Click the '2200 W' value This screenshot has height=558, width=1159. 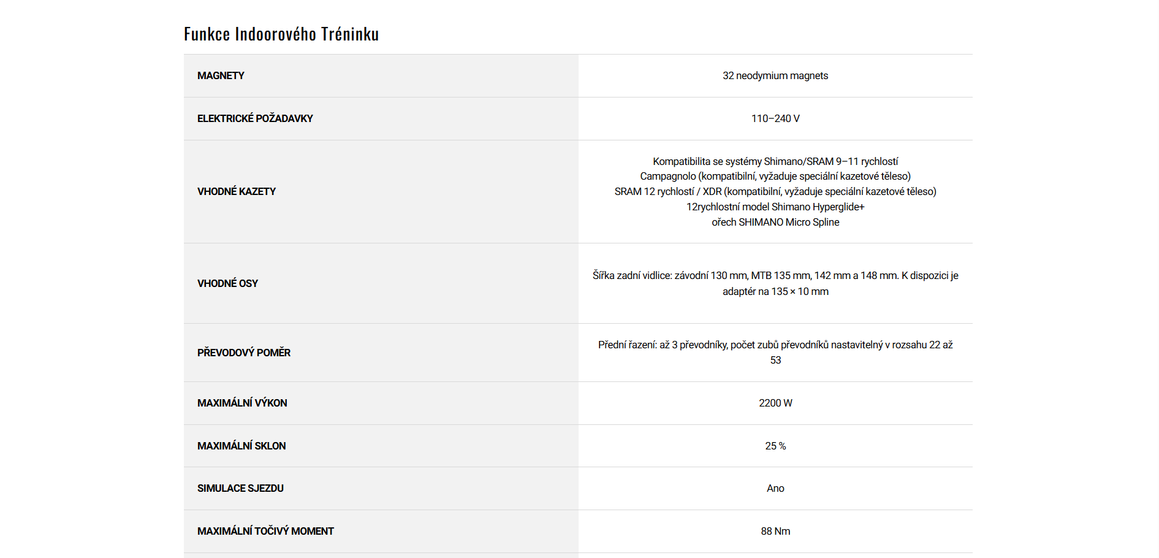[775, 403]
